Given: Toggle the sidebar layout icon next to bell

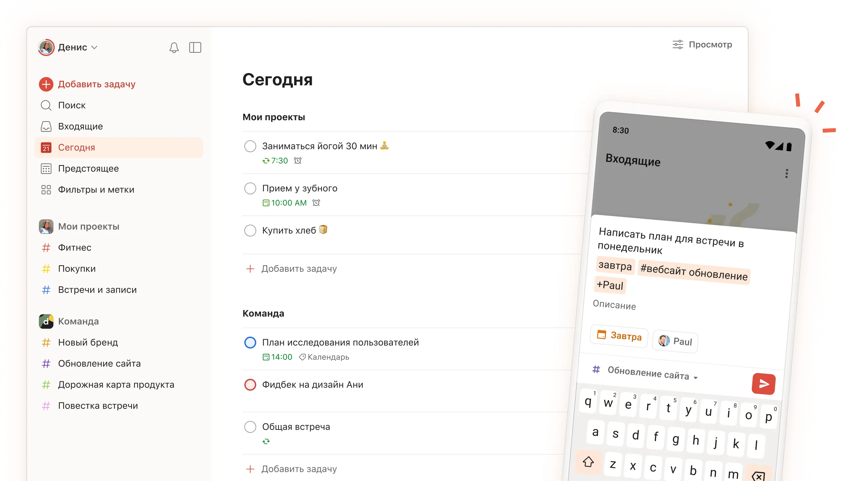Looking at the screenshot, I should (x=195, y=48).
